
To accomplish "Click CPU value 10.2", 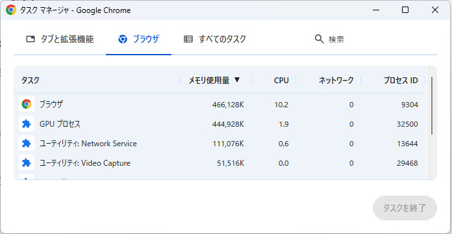I will [281, 105].
